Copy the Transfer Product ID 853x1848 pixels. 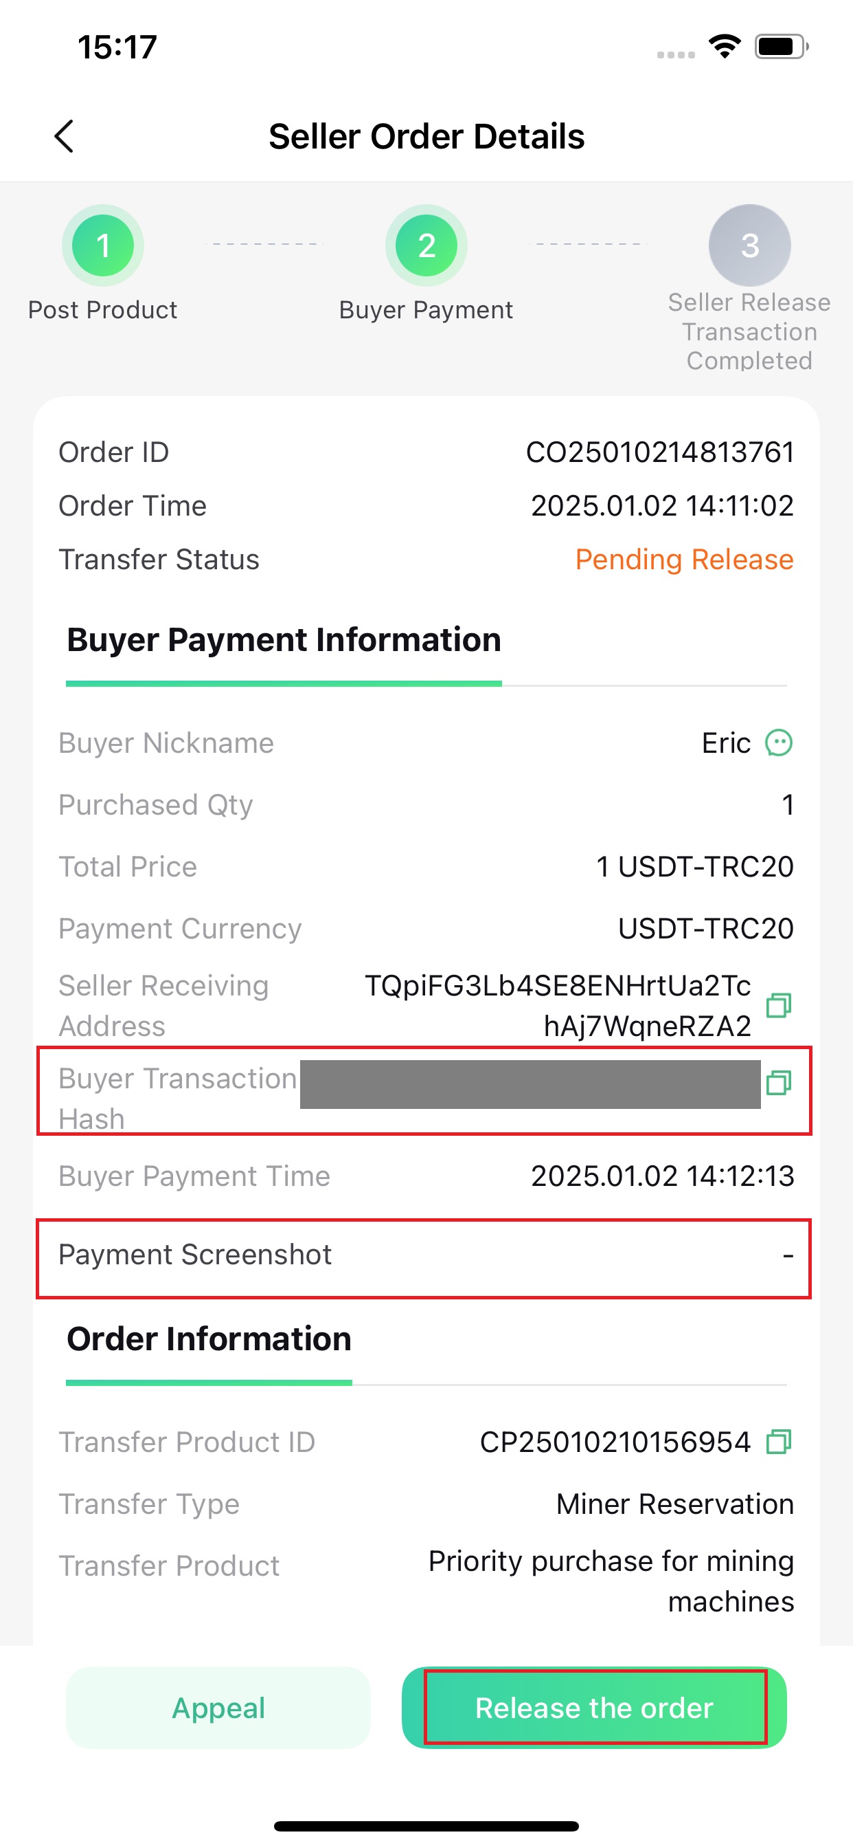[x=778, y=1441]
